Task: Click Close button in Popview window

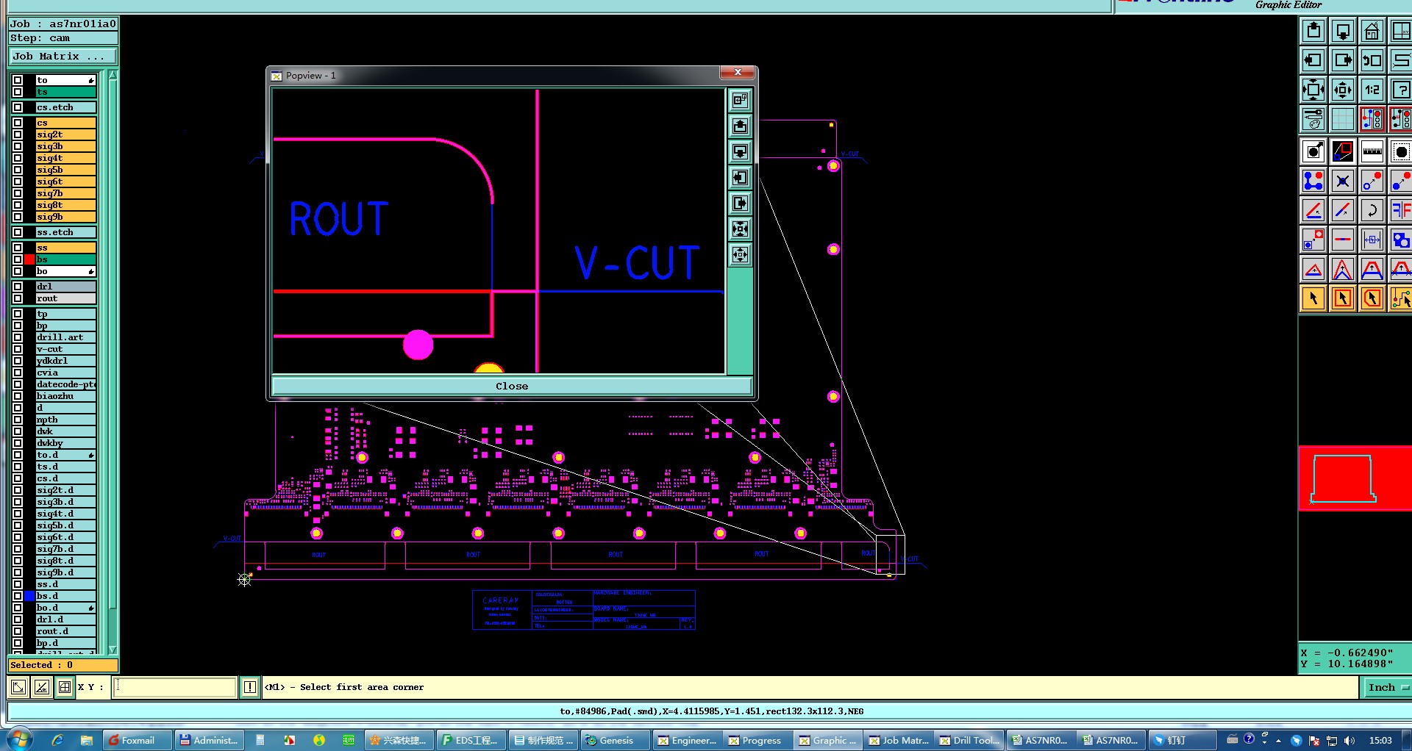Action: (x=512, y=386)
